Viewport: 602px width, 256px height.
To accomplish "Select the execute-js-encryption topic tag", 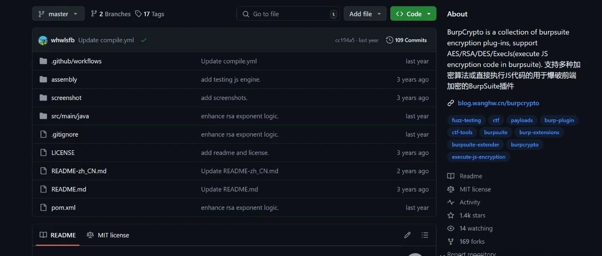I will click(479, 157).
